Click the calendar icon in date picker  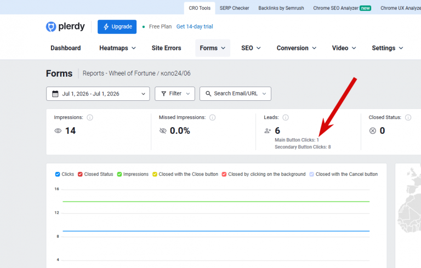tap(55, 94)
